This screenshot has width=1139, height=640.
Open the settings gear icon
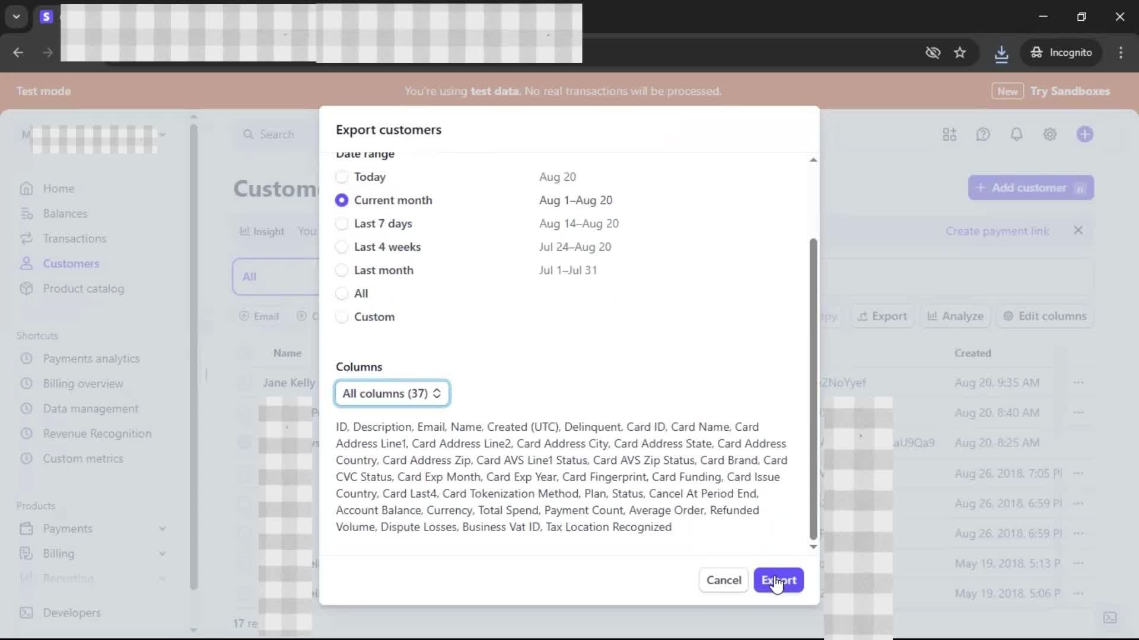pyautogui.click(x=1049, y=135)
